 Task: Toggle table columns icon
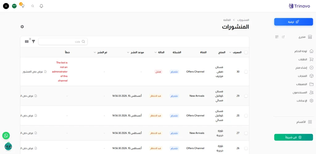(27, 41)
